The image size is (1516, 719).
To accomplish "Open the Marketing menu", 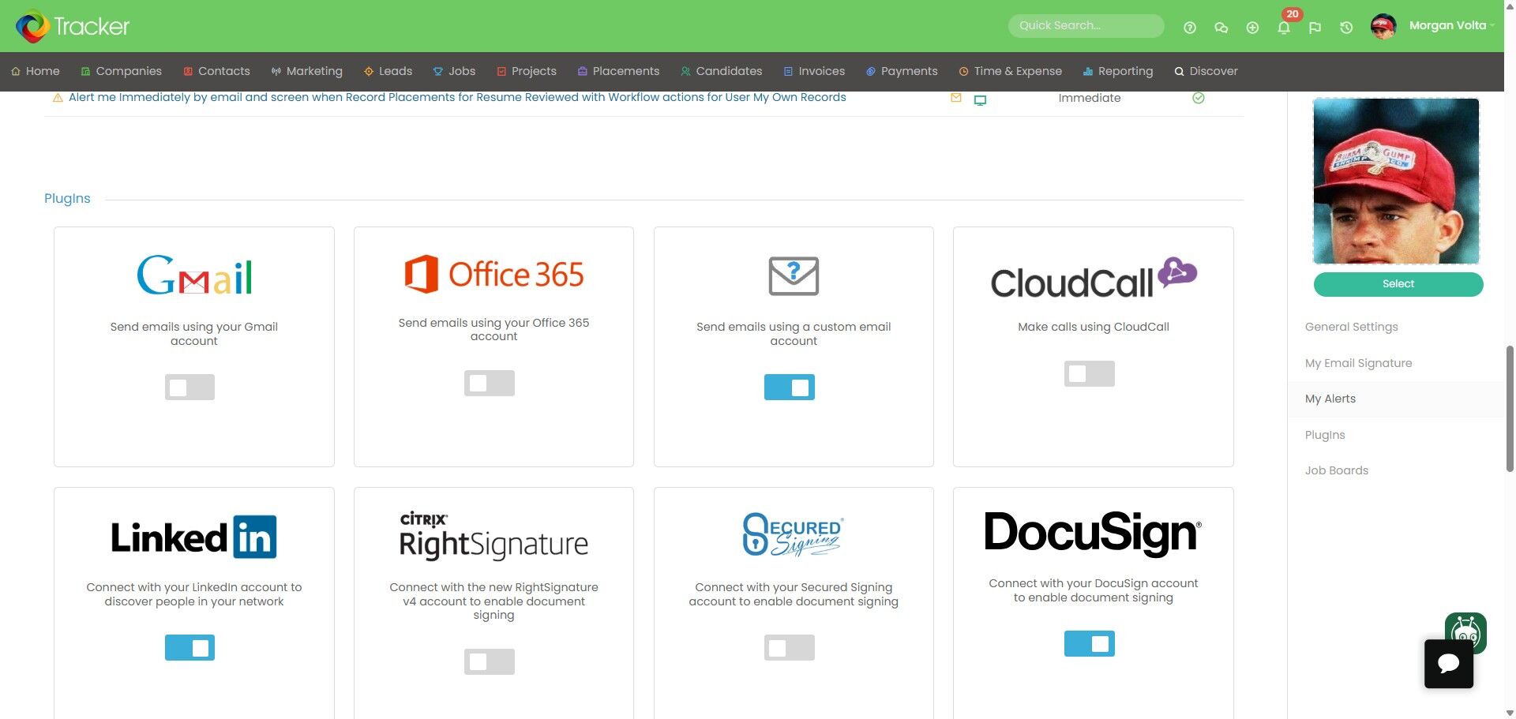I will point(307,71).
